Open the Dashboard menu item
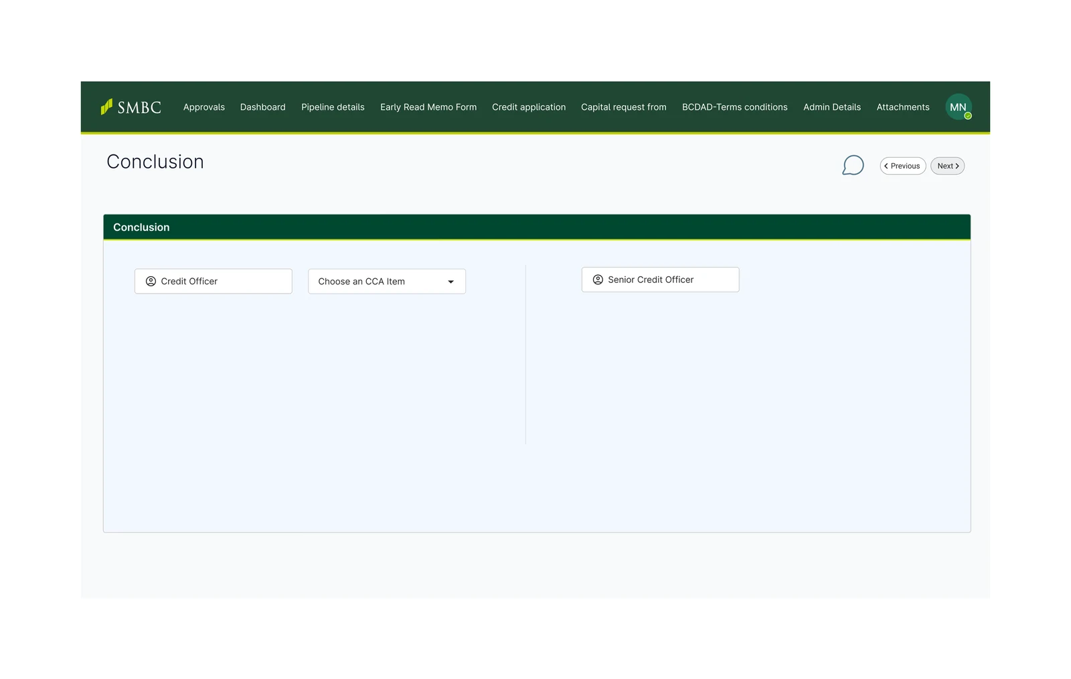This screenshot has height=679, width=1071. pos(263,107)
